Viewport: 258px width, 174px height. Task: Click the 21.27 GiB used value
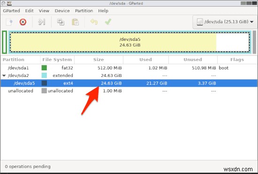(x=157, y=83)
